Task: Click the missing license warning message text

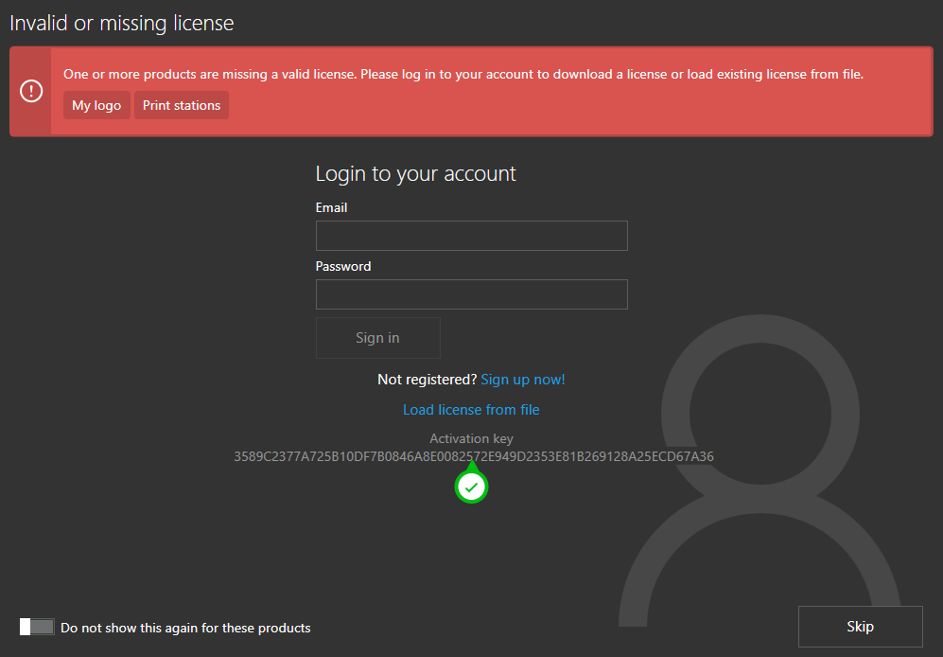Action: 463,74
